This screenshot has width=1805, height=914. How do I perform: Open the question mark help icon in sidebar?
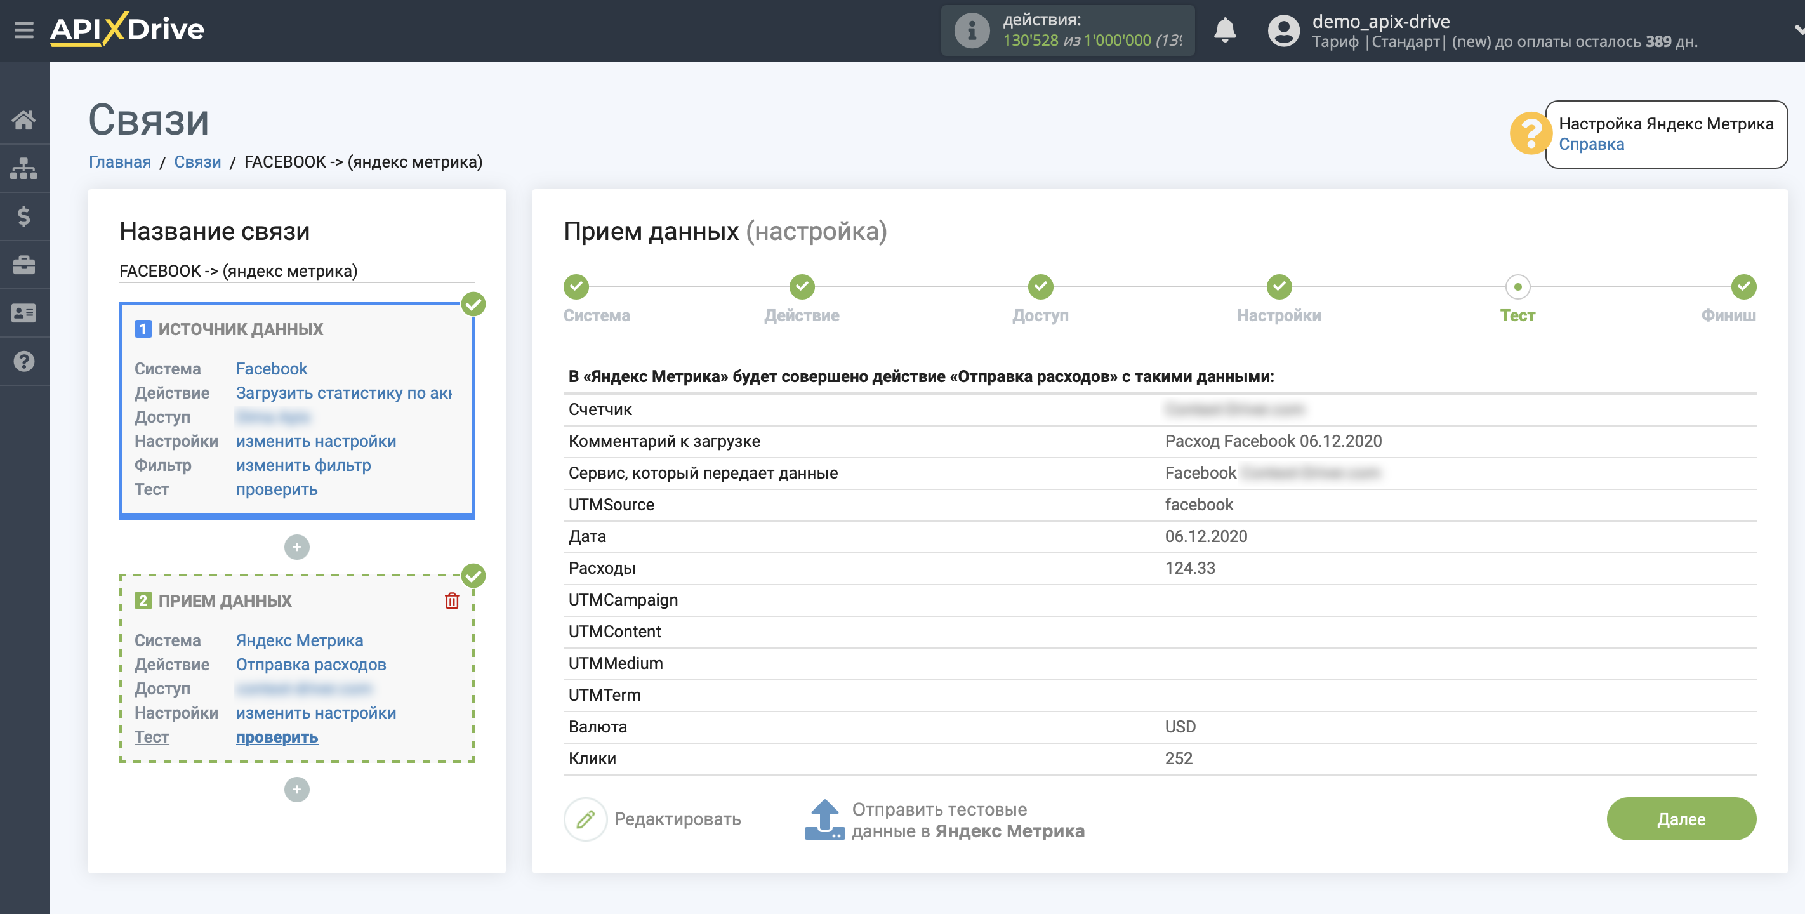[x=24, y=361]
